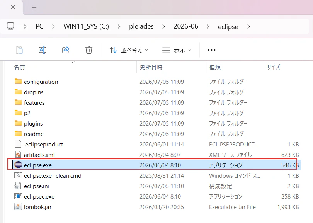Screen dimensions: 313x223
Task: Click the delete trash can icon
Action: pyautogui.click(x=89, y=50)
